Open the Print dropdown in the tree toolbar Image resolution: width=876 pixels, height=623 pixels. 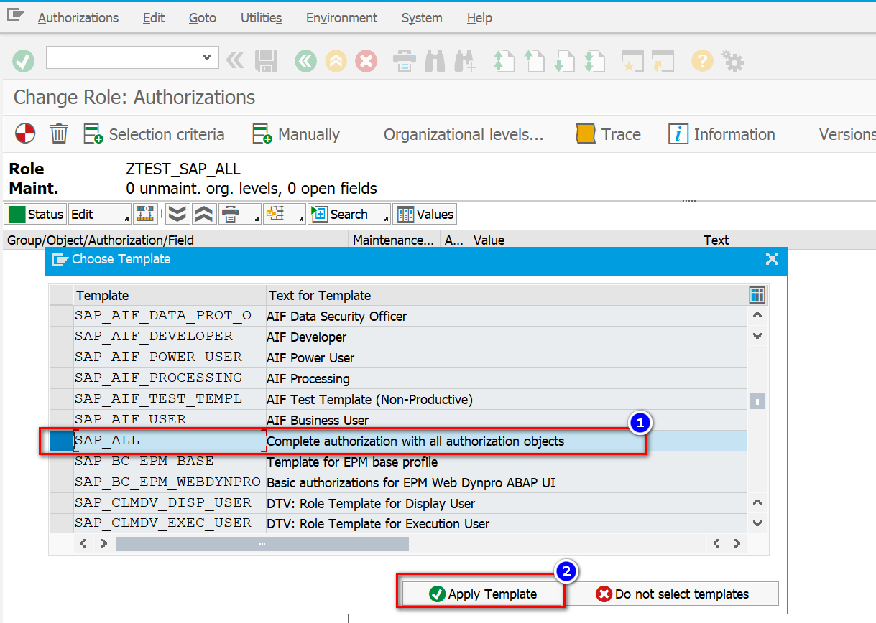239,214
